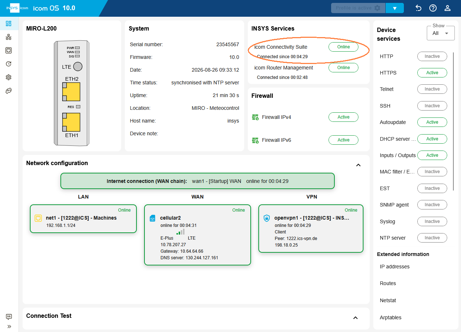Click DNS server 130.244.127.161 text

(189, 258)
